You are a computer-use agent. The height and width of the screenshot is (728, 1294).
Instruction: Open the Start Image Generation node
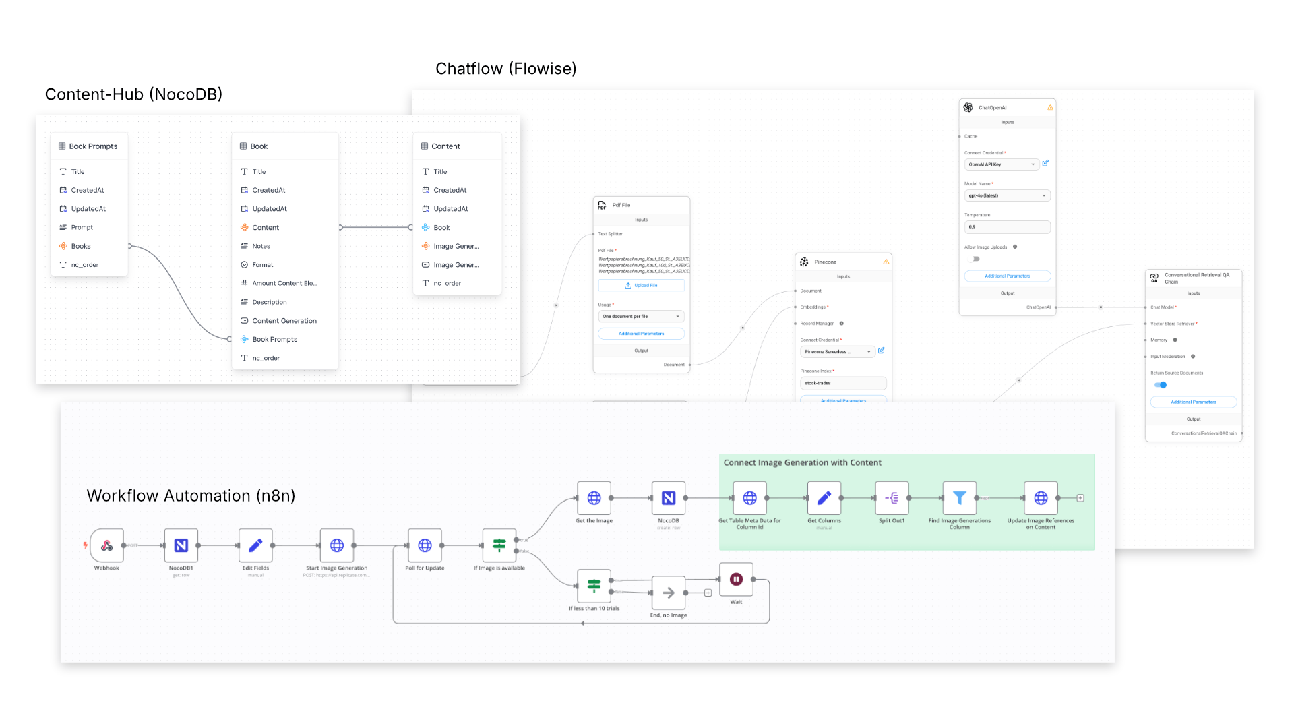[x=336, y=546]
